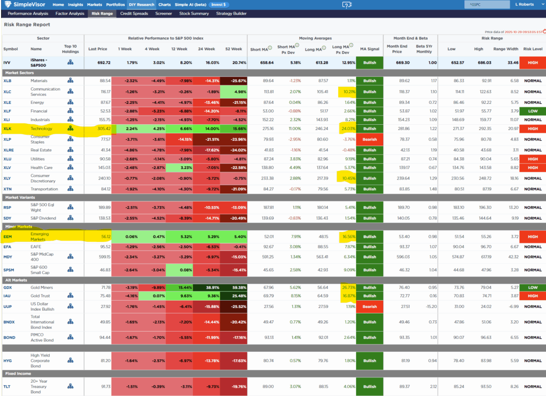This screenshot has width=546, height=396.
Task: Click the Short MA info icon
Action: click(270, 48)
